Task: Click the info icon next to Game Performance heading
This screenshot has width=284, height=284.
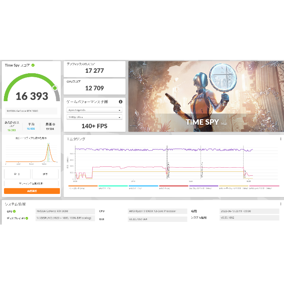Action: (120, 102)
